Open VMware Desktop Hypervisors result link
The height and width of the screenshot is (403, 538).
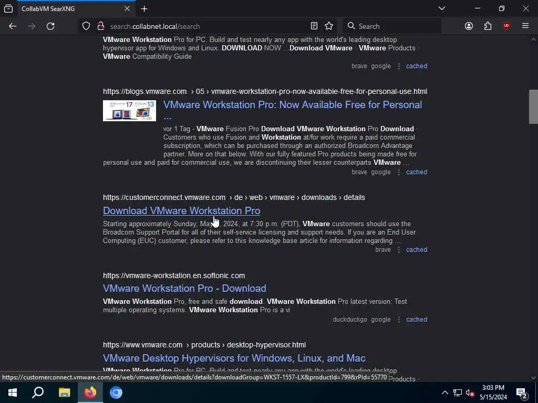tap(234, 358)
